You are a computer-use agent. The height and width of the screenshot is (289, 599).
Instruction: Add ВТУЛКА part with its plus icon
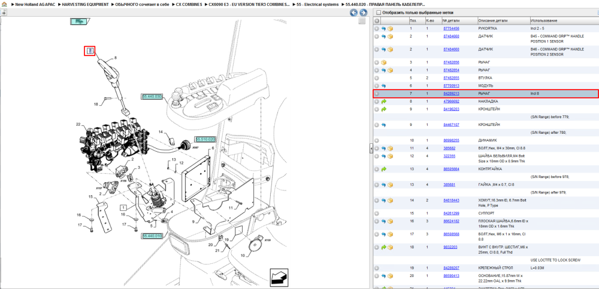tap(377, 78)
